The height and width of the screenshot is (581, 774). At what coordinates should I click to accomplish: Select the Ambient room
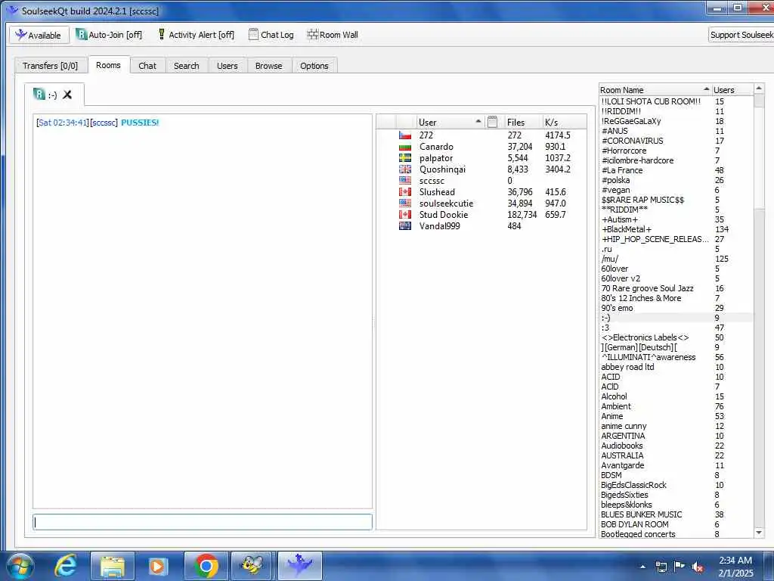[676, 406]
